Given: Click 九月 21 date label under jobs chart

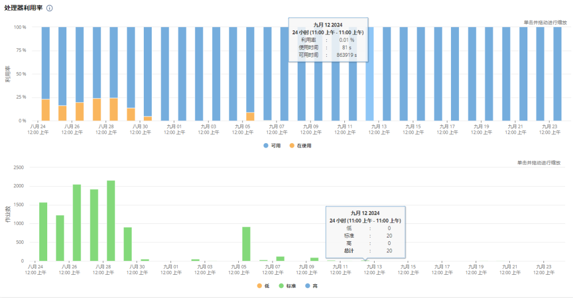Looking at the screenshot, I should [510, 270].
